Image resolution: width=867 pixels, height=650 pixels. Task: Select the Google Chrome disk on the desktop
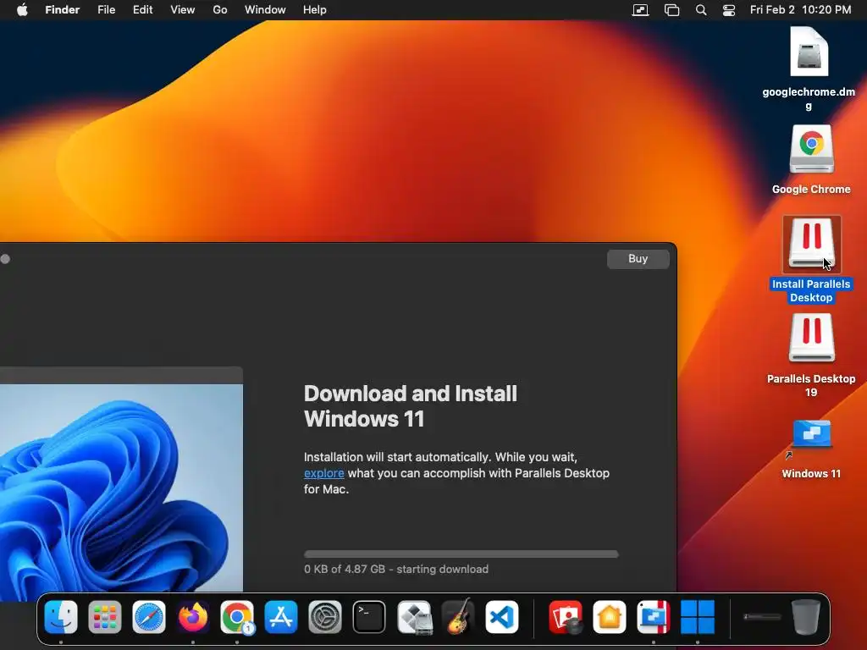point(811,159)
